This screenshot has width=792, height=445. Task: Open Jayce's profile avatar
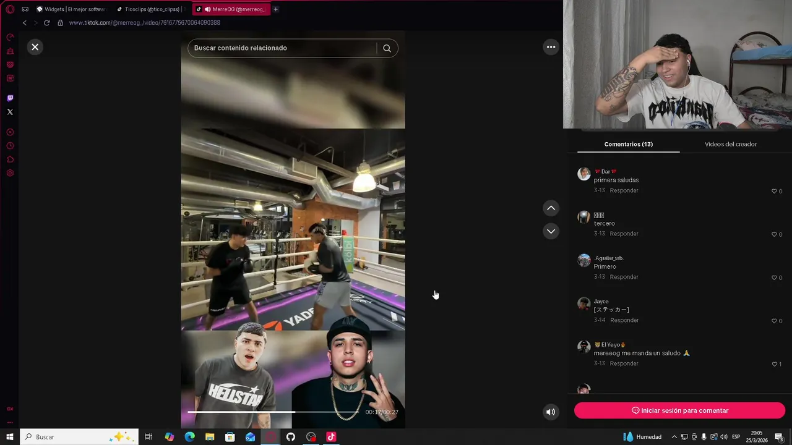[x=584, y=303]
